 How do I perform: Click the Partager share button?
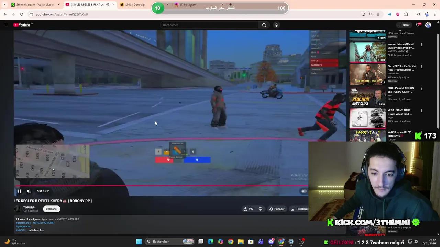point(277,209)
